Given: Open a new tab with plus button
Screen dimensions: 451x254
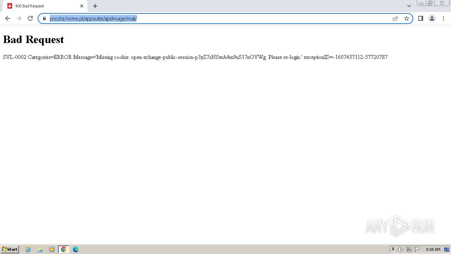Looking at the screenshot, I should [x=95, y=6].
